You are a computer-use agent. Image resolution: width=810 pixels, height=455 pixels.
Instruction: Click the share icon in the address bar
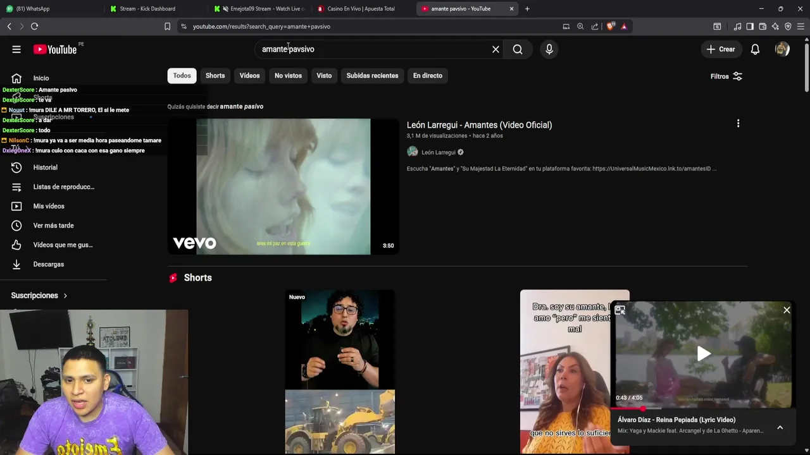point(595,27)
